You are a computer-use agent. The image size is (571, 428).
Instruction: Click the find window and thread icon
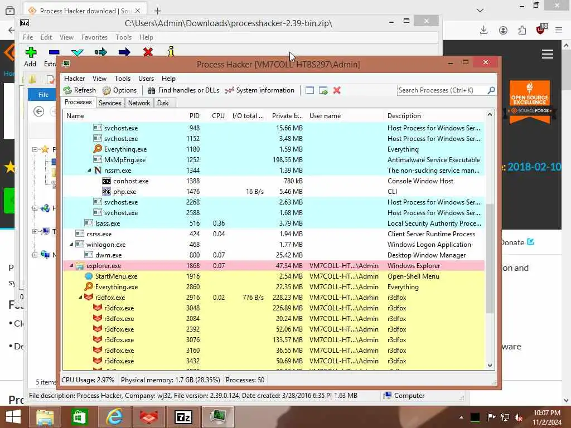tap(323, 90)
